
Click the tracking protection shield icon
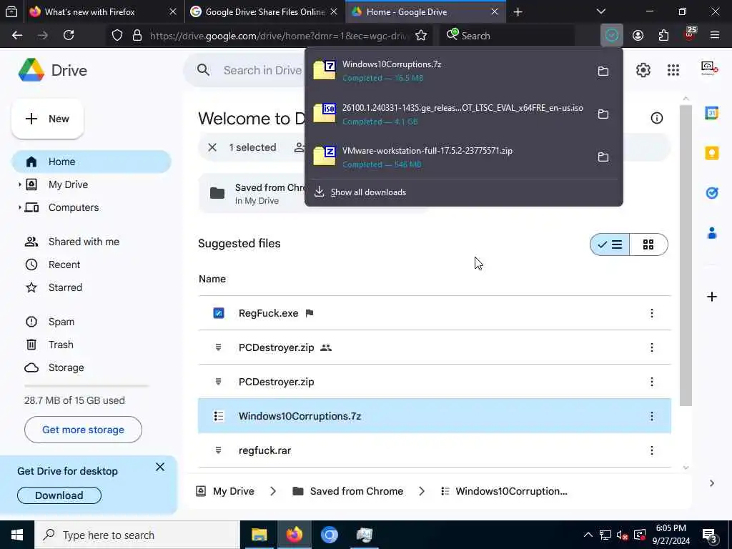coord(117,36)
